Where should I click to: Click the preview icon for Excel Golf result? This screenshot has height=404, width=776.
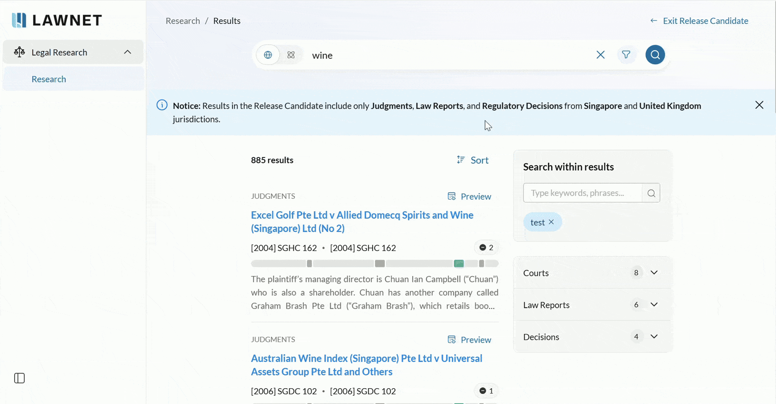point(452,196)
